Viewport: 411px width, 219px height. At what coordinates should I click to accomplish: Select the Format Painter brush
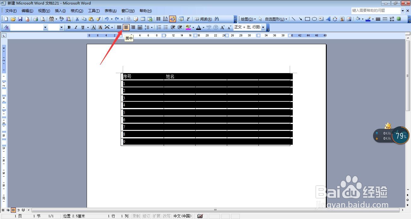98,19
